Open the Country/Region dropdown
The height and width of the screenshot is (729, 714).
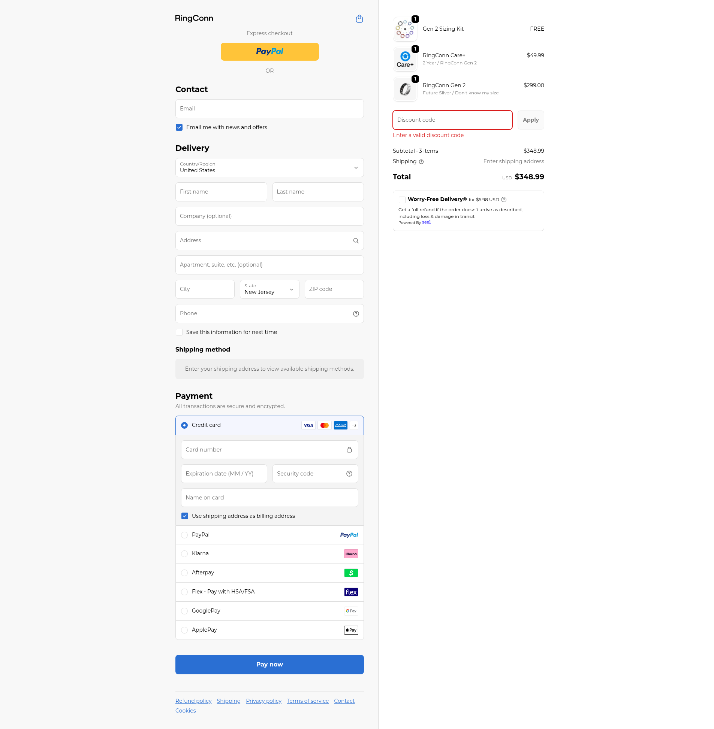(x=269, y=168)
